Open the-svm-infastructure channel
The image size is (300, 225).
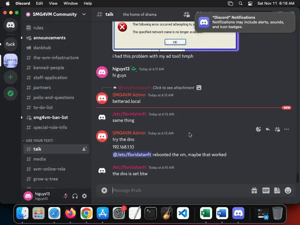tap(56, 58)
